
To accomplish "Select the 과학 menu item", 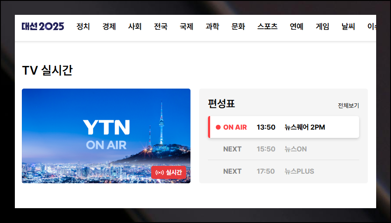I will [212, 27].
